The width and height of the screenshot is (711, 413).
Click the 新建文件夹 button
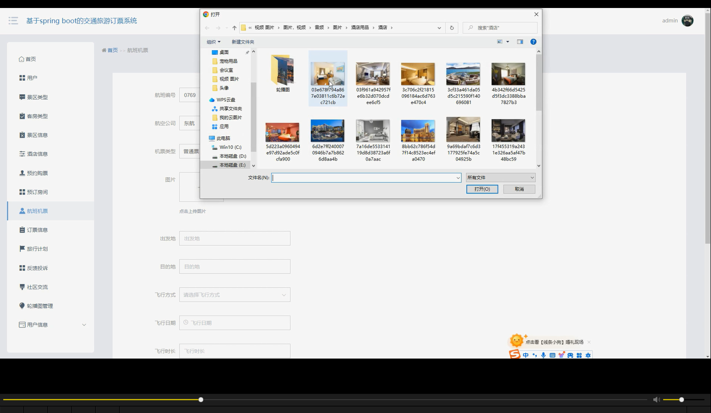(242, 42)
